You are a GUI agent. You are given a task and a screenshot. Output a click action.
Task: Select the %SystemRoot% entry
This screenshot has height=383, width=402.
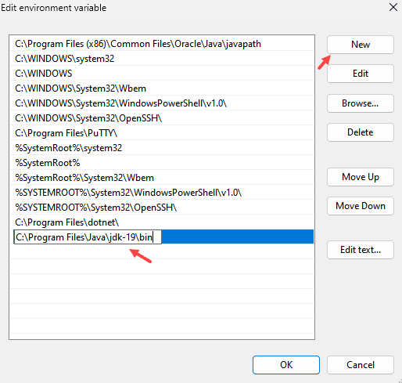[x=162, y=163]
